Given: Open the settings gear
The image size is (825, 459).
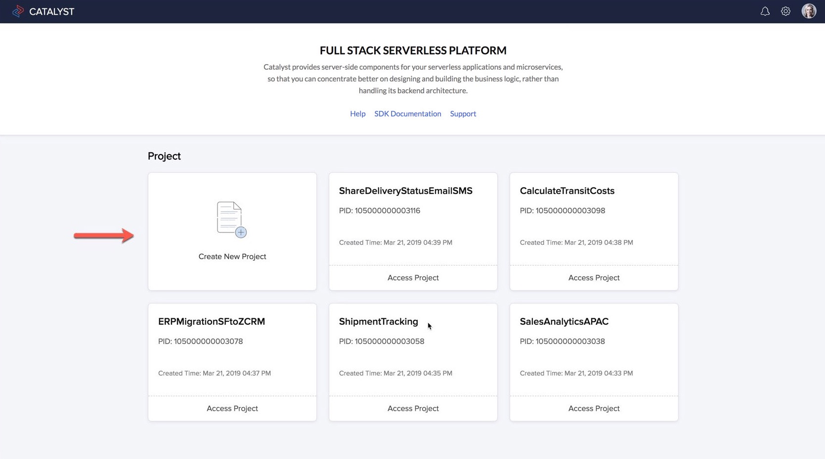Looking at the screenshot, I should 785,11.
